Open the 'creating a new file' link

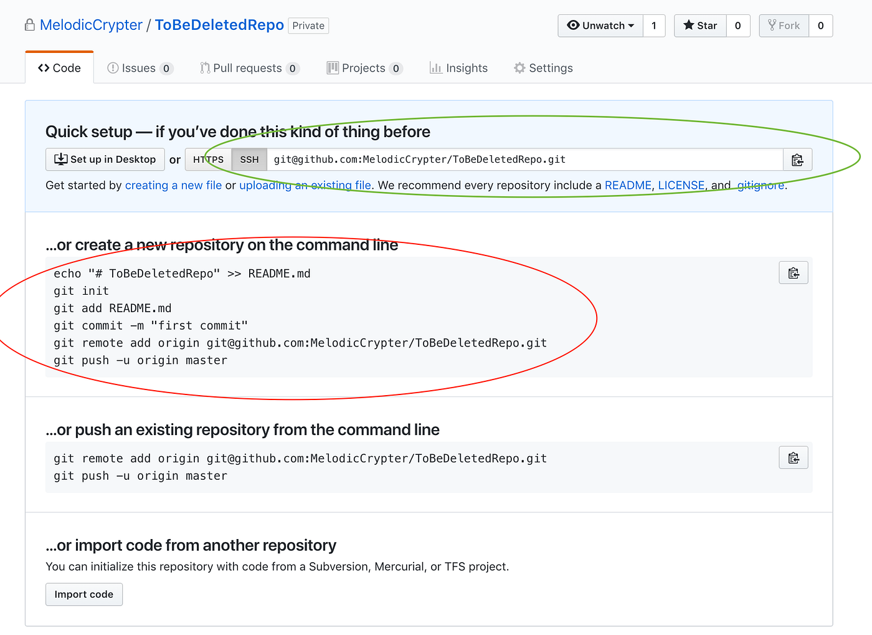click(x=173, y=185)
